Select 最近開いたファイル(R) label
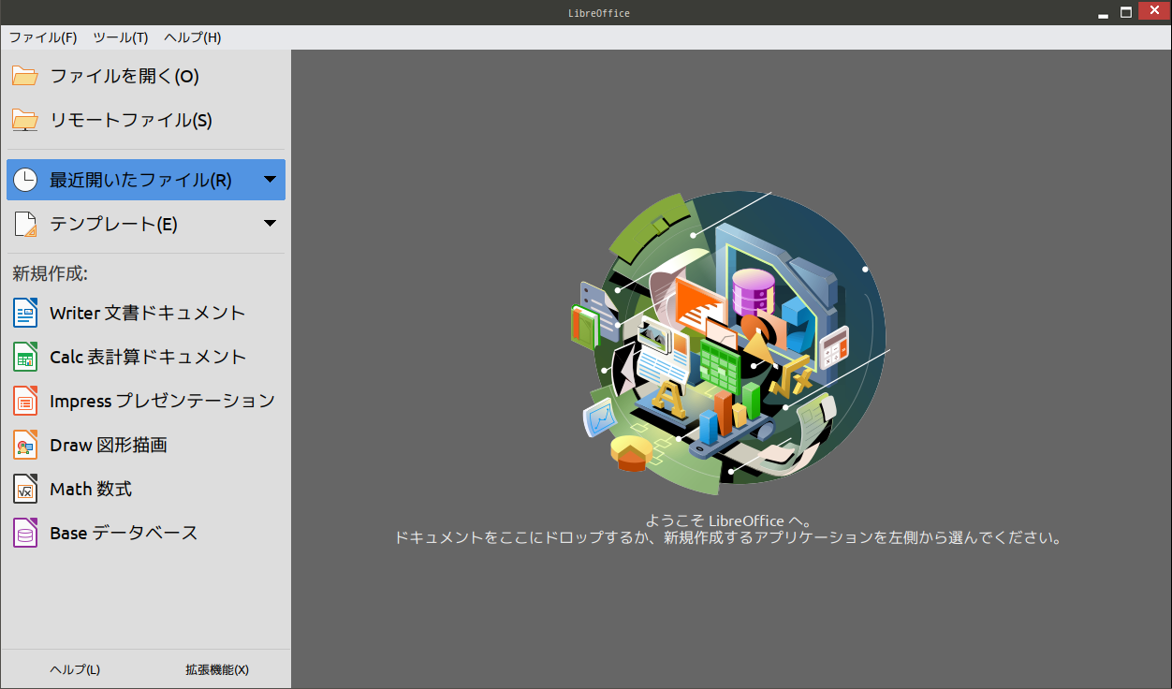This screenshot has height=689, width=1172. click(140, 180)
